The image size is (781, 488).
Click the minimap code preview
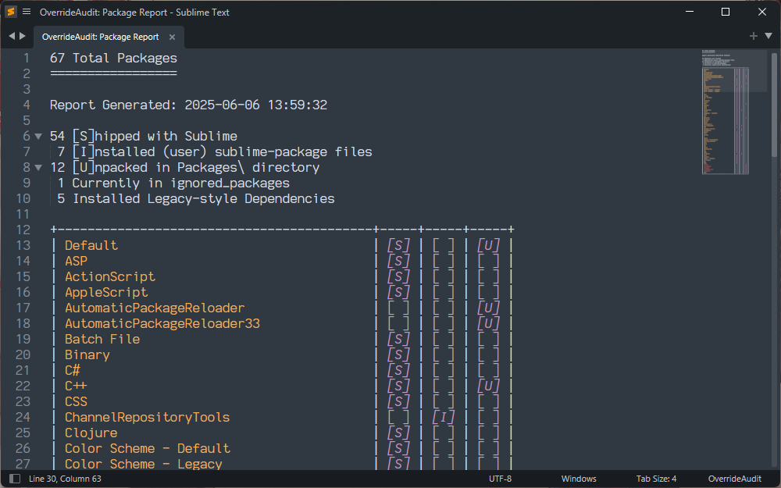coord(725,109)
